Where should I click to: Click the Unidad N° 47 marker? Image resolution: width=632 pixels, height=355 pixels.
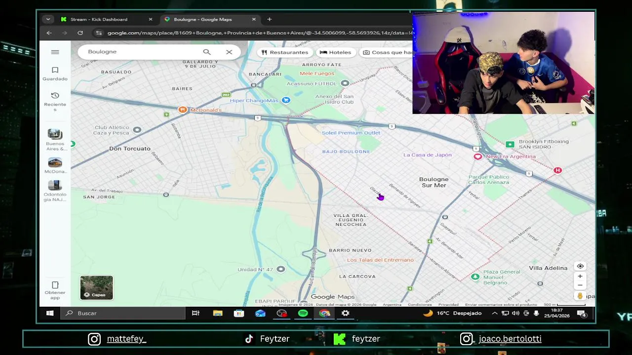280,269
